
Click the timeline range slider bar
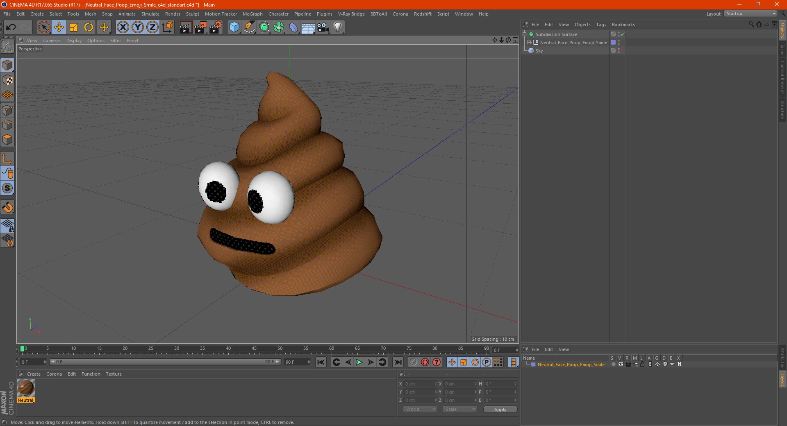(165, 362)
